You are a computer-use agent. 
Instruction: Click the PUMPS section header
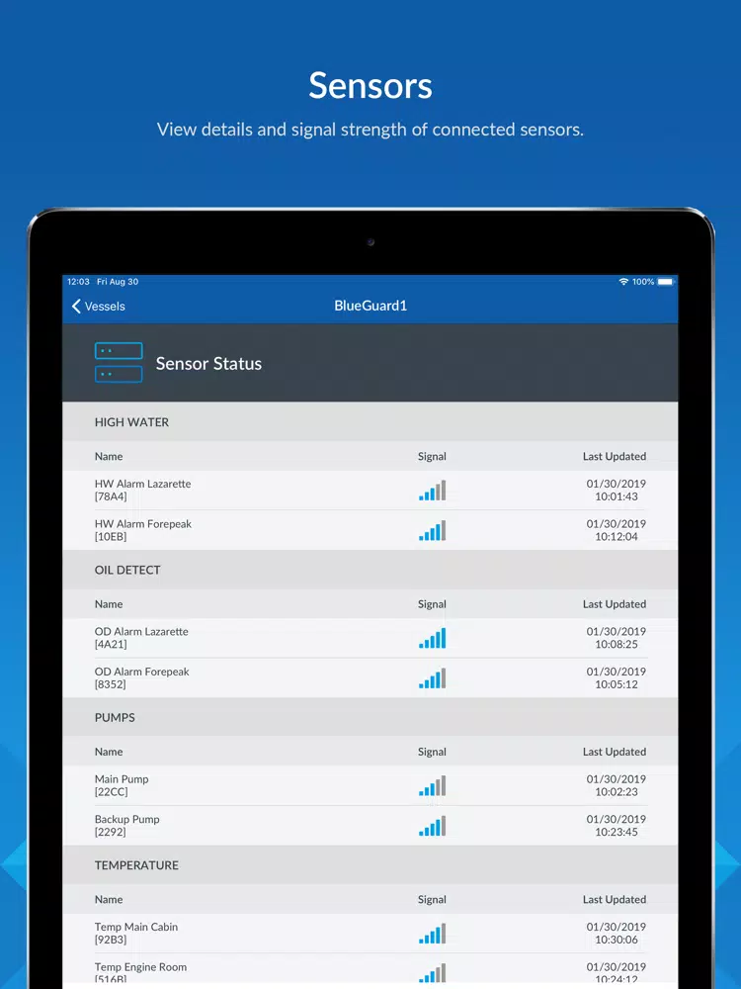[370, 717]
